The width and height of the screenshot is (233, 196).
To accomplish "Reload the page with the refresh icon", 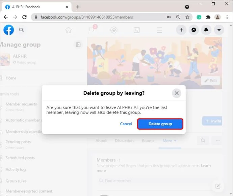I will (x=24, y=17).
